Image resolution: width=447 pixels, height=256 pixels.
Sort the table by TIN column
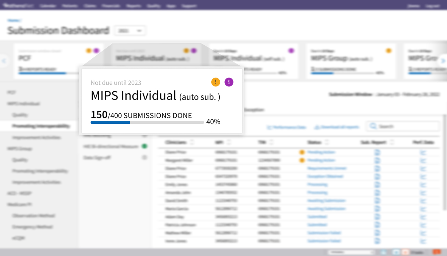point(271,142)
